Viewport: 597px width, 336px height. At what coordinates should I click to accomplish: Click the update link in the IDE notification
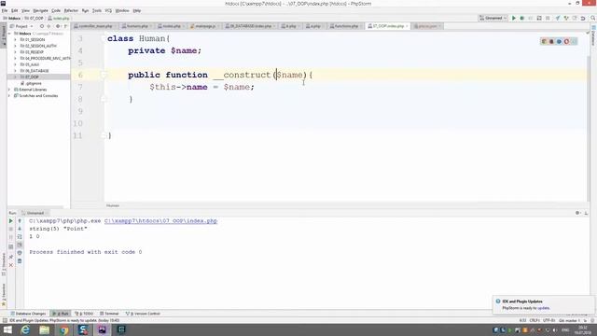[x=543, y=308]
